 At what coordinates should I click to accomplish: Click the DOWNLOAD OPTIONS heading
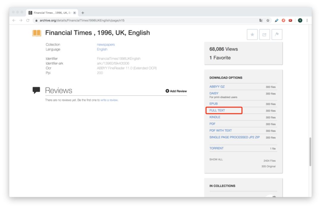226,78
